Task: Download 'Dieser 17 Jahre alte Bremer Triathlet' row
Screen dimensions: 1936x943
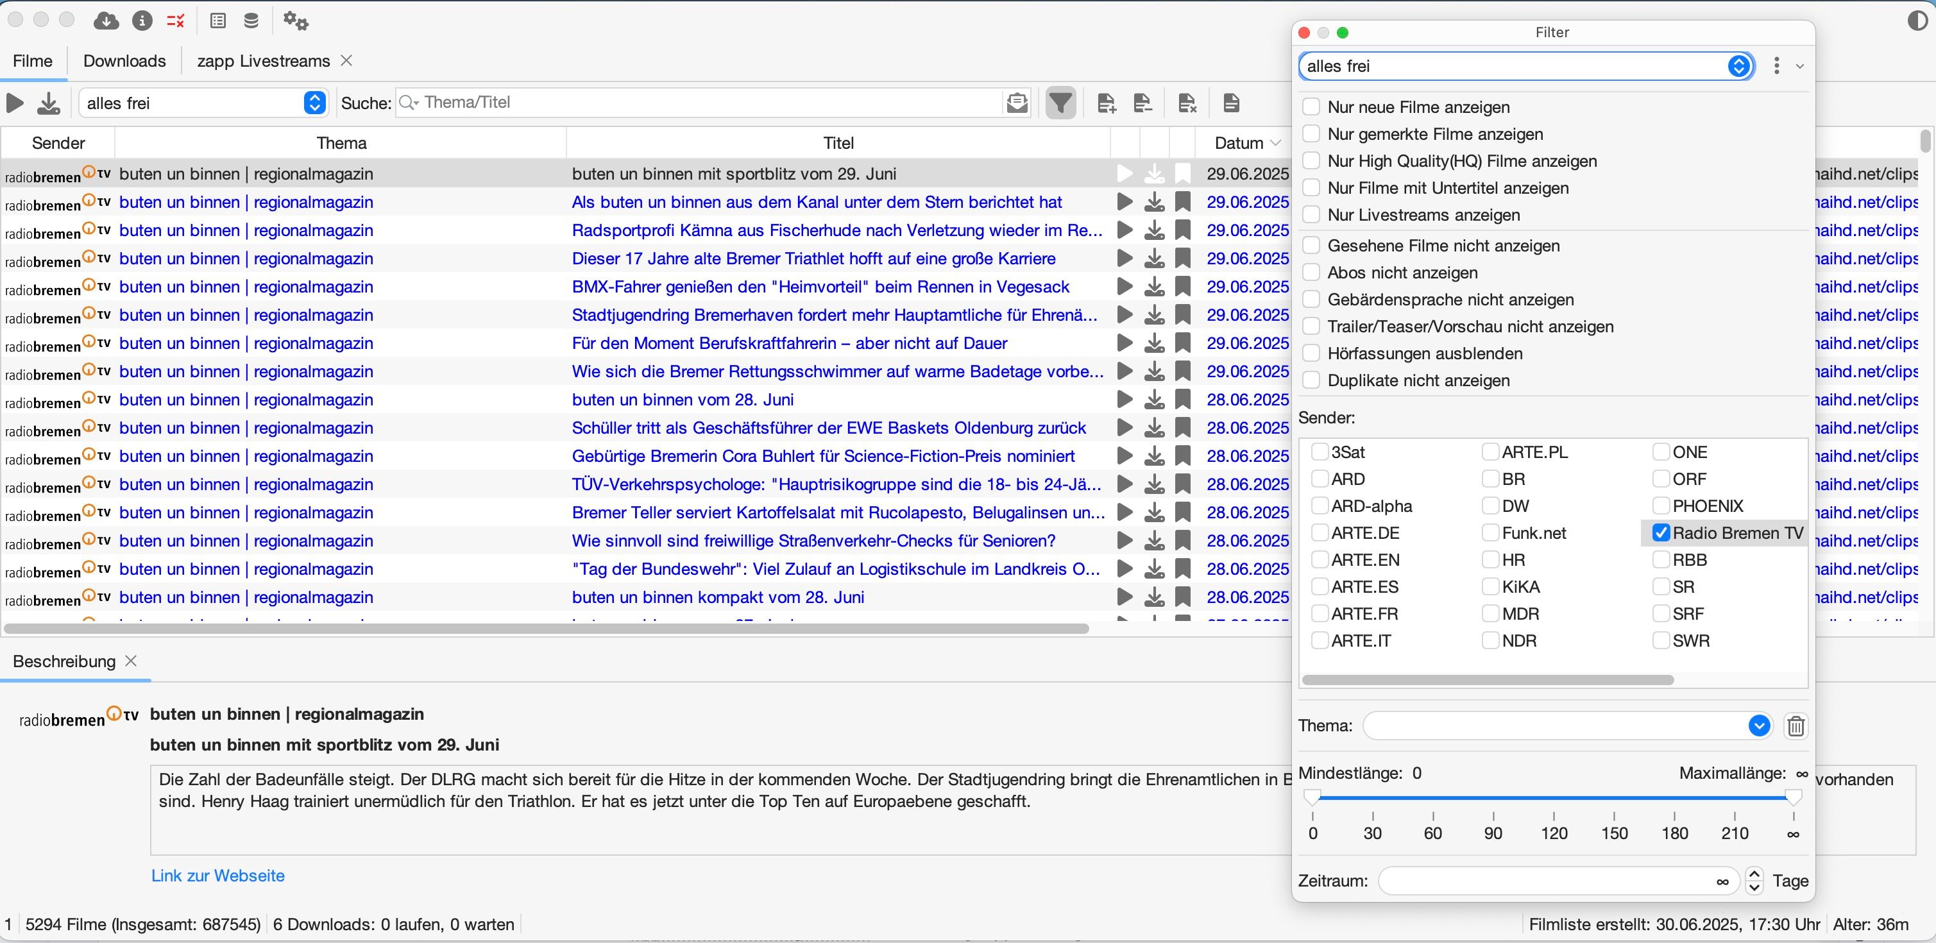Action: tap(1155, 259)
